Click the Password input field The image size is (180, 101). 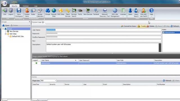click(103, 34)
